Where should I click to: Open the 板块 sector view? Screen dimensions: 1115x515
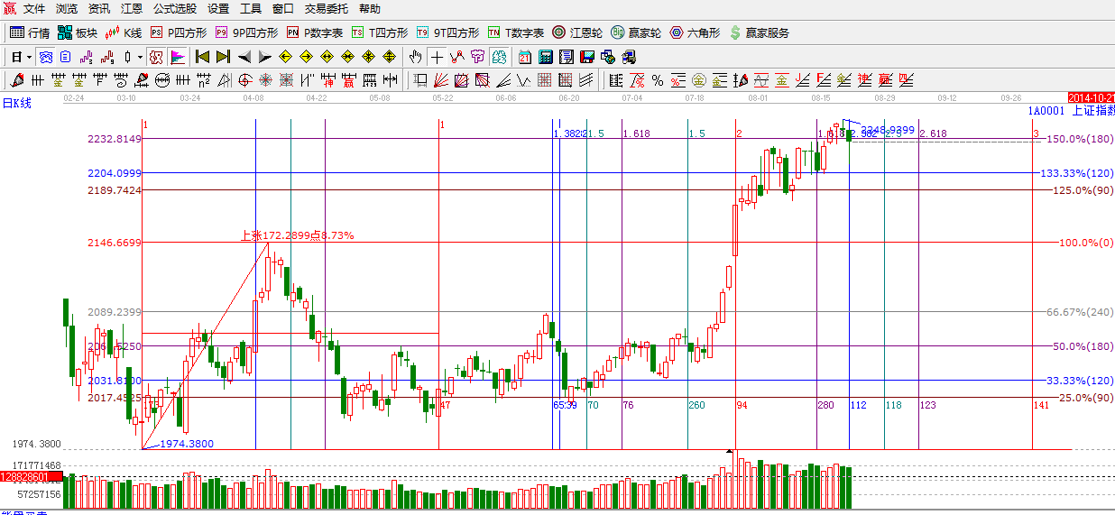77,32
